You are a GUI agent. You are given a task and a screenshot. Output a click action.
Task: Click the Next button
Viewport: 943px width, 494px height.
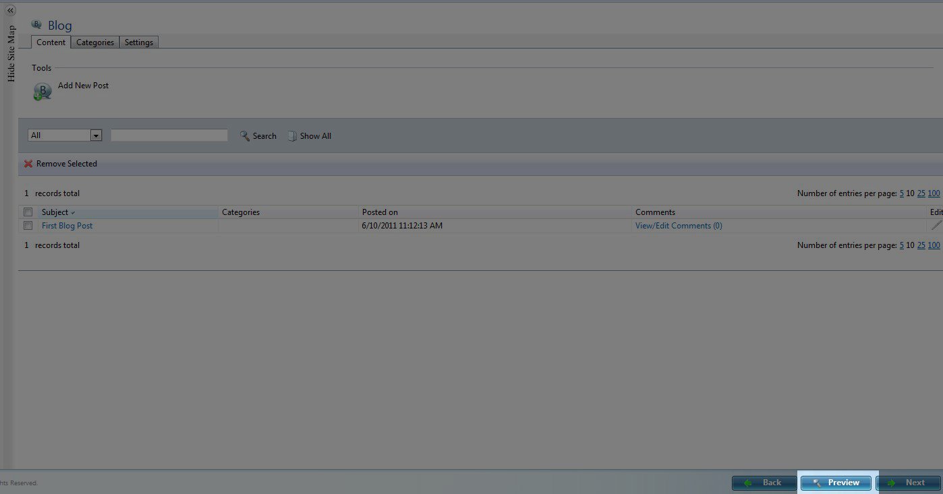tap(908, 483)
